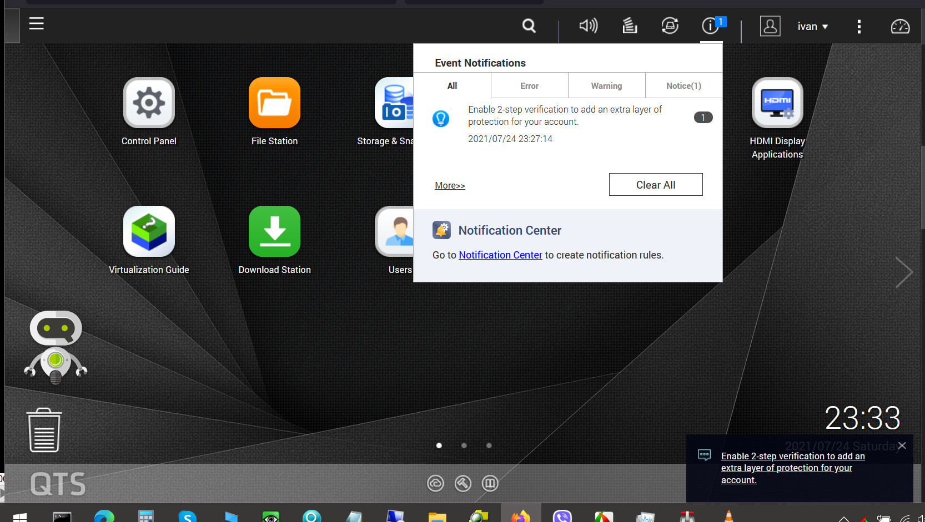Open the Virtualization Guide
This screenshot has width=925, height=522.
coord(149,232)
